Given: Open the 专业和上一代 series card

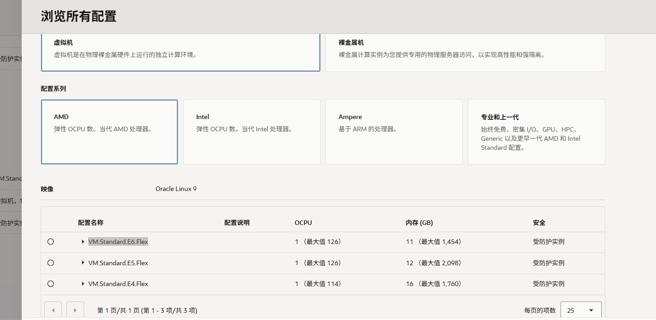Looking at the screenshot, I should pos(536,132).
